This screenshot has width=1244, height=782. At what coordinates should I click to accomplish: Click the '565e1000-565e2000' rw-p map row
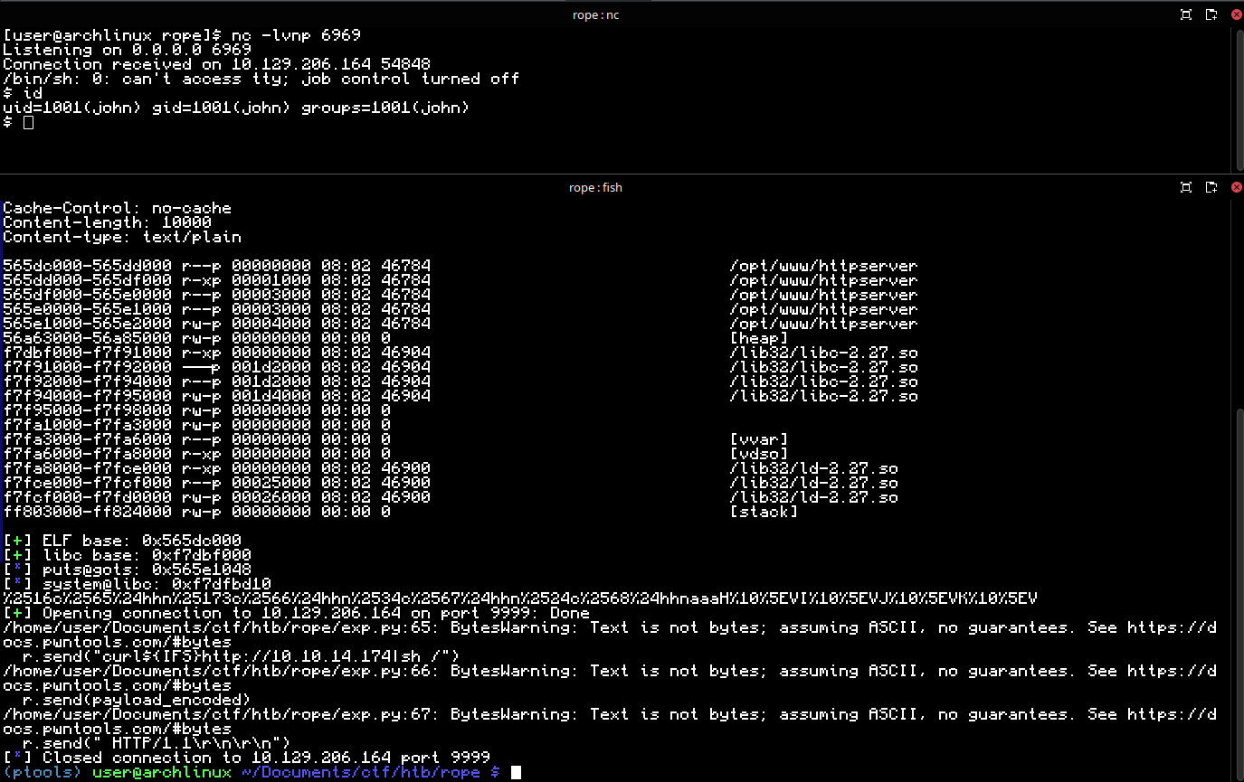pos(460,324)
